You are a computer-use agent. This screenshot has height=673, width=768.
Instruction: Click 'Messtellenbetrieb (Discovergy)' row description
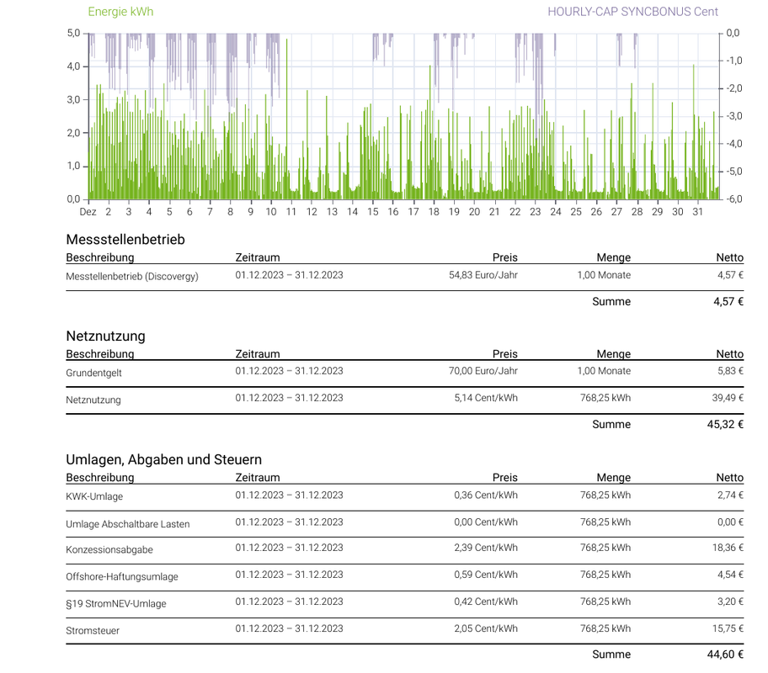click(x=132, y=276)
